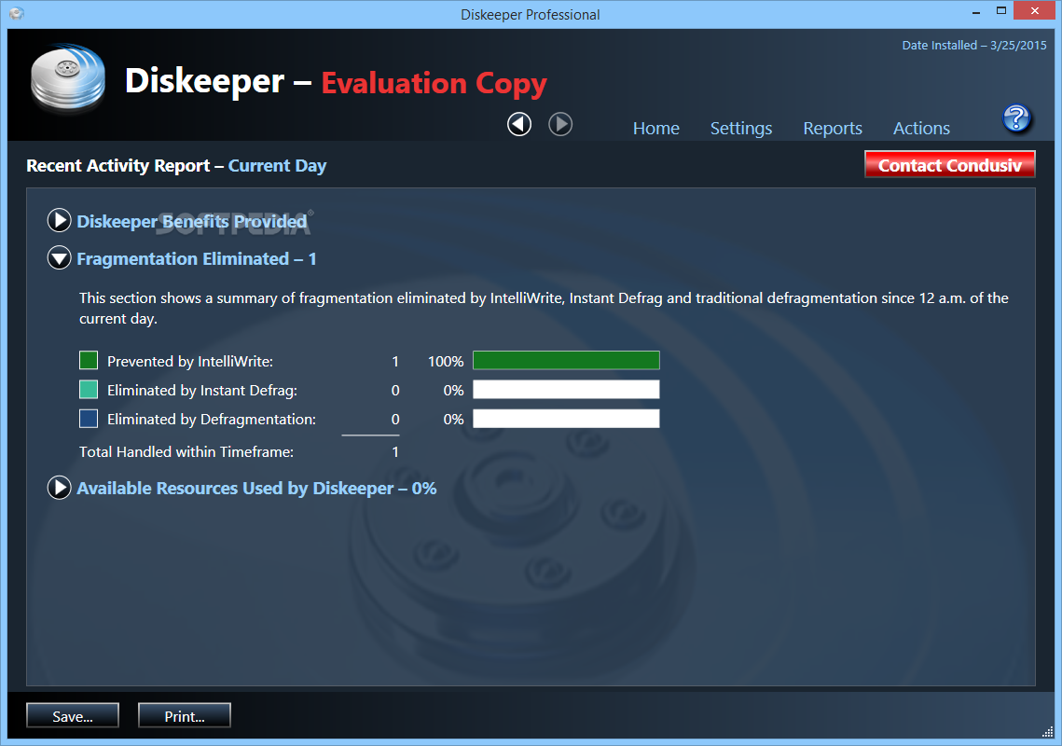Click the Contact Condusiv button
Viewport: 1062px width, 746px height.
[x=949, y=165]
